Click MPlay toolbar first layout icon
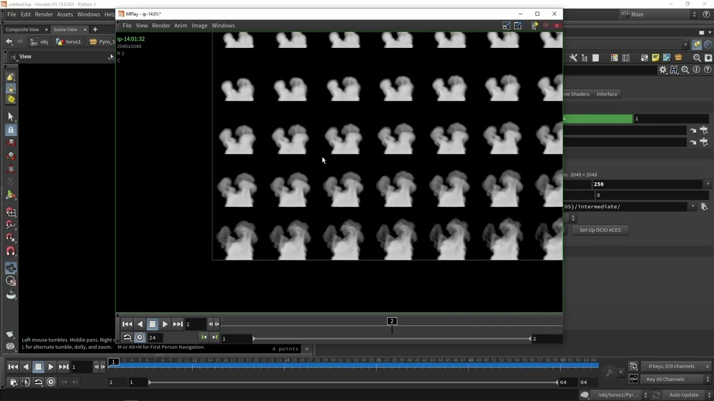 pyautogui.click(x=506, y=26)
